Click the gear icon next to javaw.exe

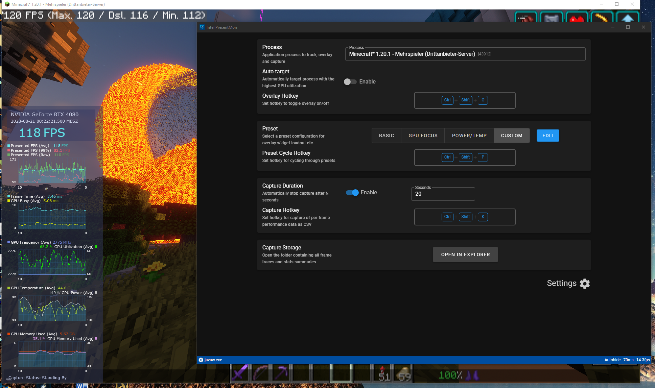[x=200, y=360]
